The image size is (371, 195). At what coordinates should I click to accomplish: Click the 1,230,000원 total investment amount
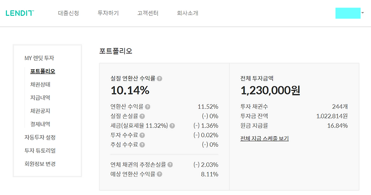pyautogui.click(x=271, y=90)
